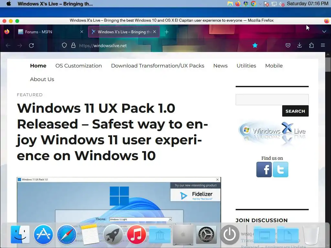
Task: Go forward one page
Action: point(20,45)
